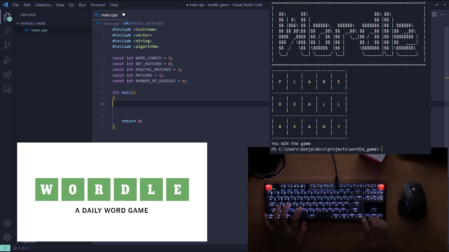Open the Accounts icon in activity bar
The height and width of the screenshot is (252, 449).
(x=7, y=223)
